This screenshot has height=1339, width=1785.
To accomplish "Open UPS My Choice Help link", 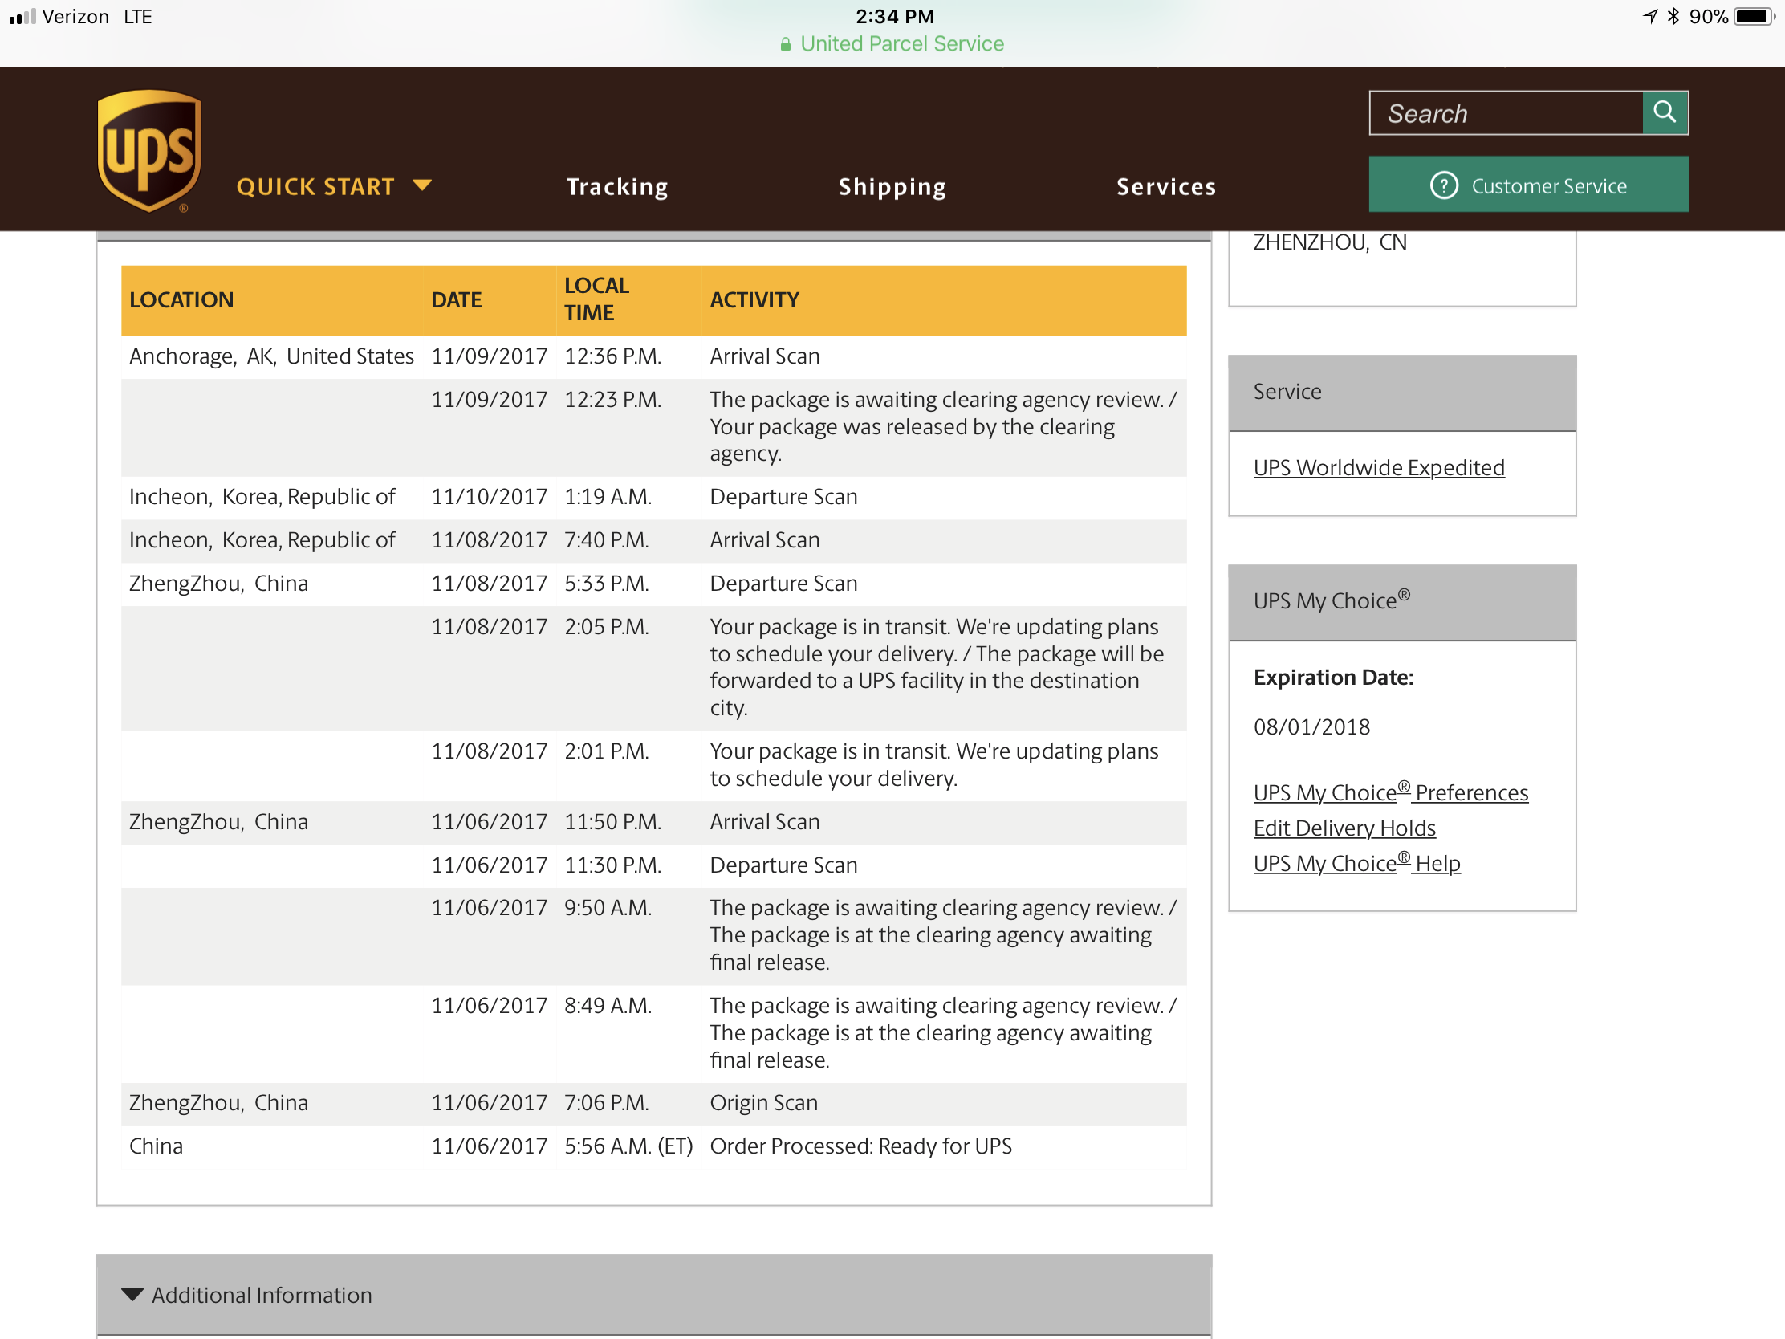I will click(1356, 864).
